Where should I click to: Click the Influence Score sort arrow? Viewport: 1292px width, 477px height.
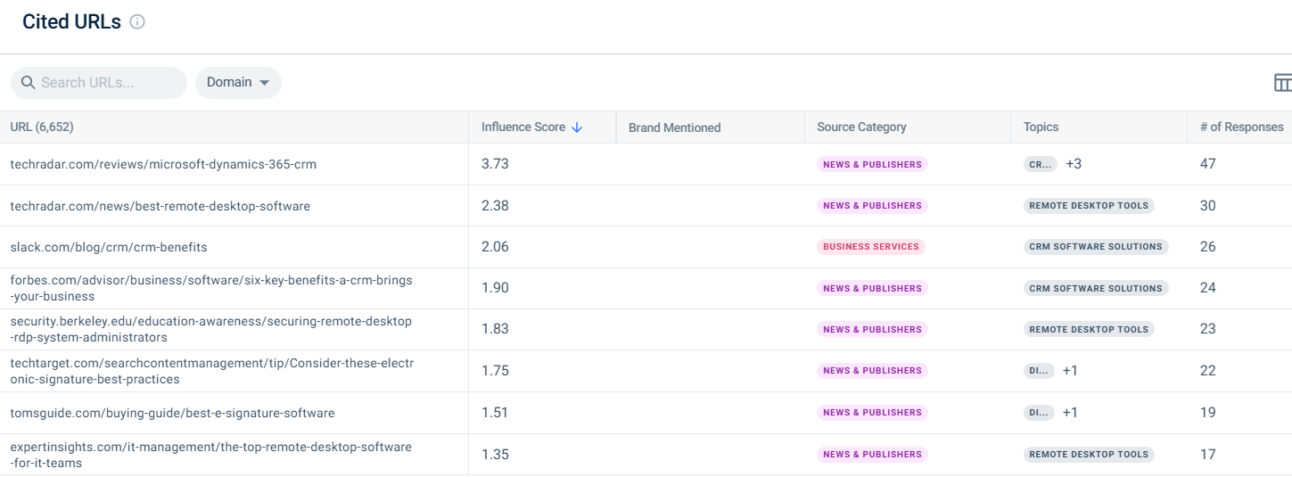(x=577, y=127)
